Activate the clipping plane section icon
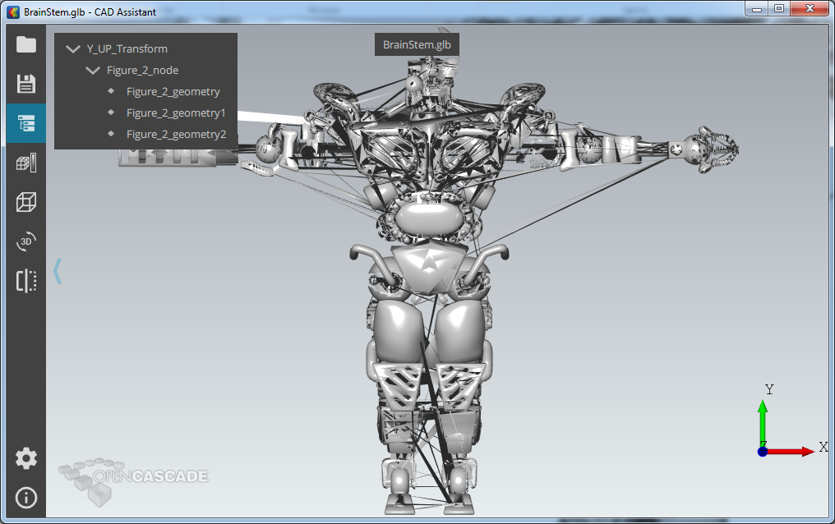 click(x=26, y=281)
